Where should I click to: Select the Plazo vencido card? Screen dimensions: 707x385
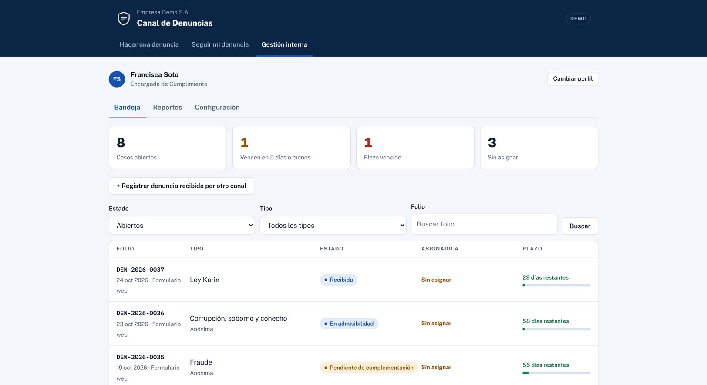(415, 148)
